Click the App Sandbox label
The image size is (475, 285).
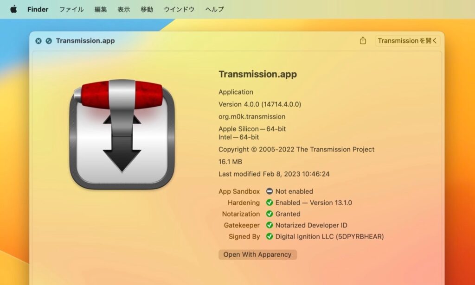(239, 191)
